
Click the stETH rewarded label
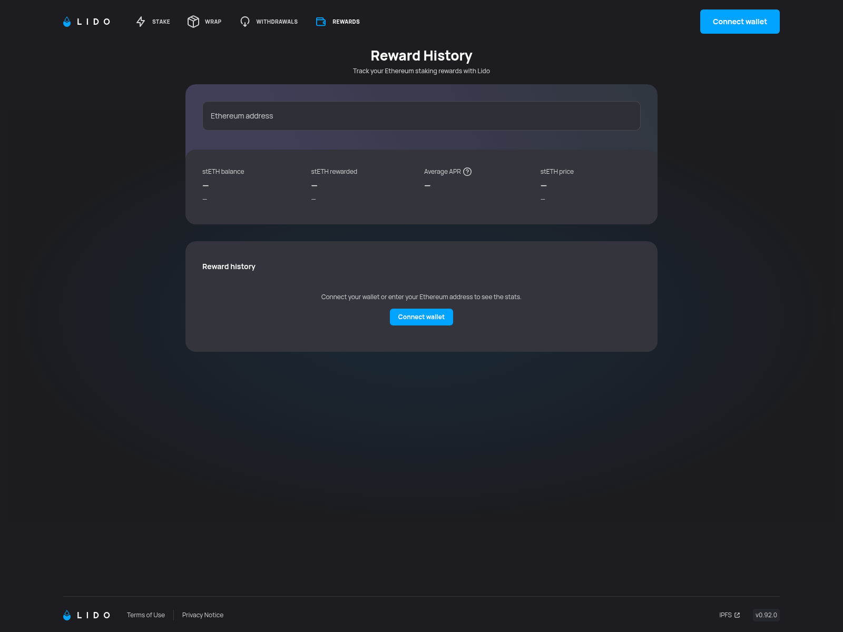coord(334,172)
